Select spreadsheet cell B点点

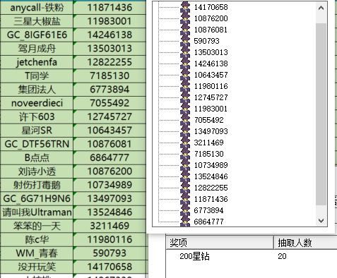pyautogui.click(x=37, y=157)
